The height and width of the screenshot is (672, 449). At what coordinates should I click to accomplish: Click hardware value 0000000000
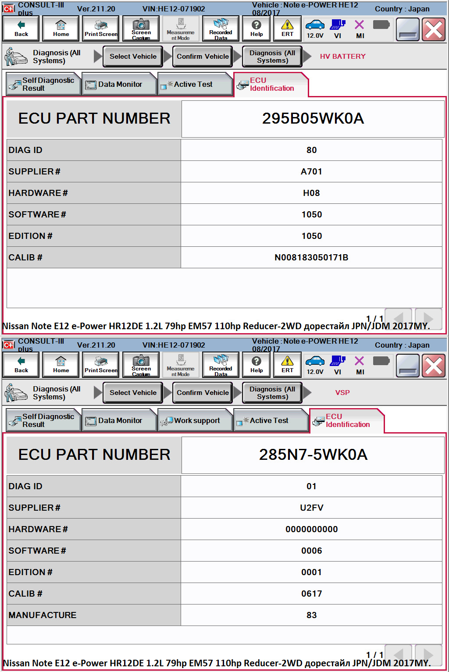coord(311,529)
